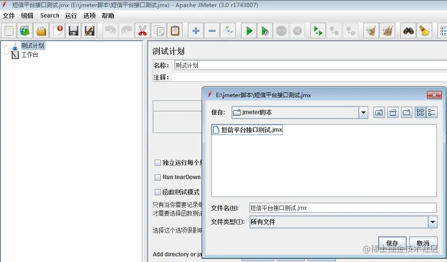
Task: Click the Open file folder icon
Action: pos(41,30)
